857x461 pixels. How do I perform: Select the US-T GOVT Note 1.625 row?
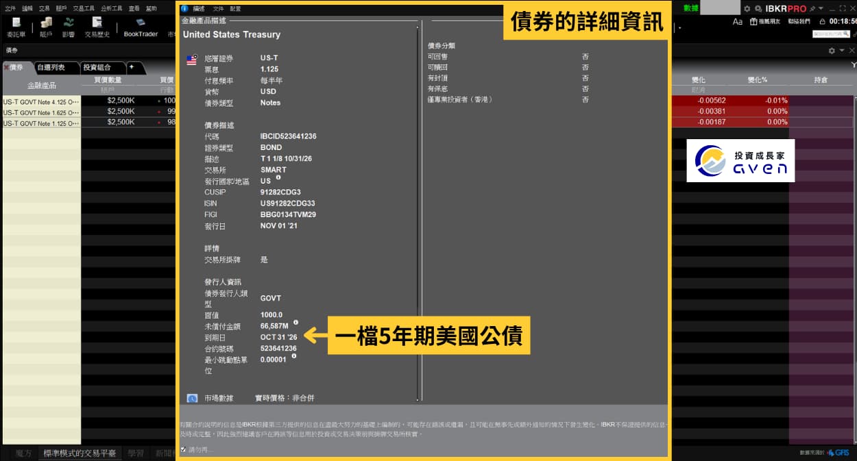point(41,112)
